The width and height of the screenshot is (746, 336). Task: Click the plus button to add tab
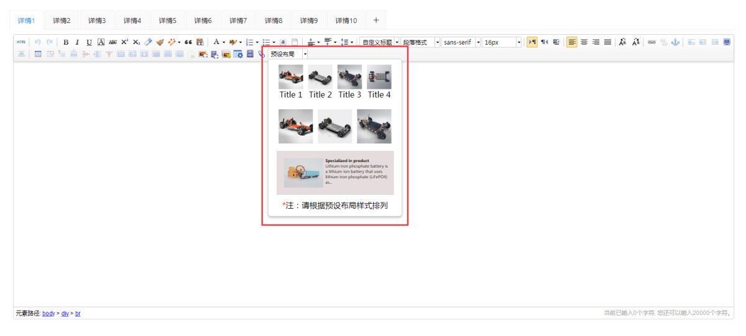click(376, 20)
